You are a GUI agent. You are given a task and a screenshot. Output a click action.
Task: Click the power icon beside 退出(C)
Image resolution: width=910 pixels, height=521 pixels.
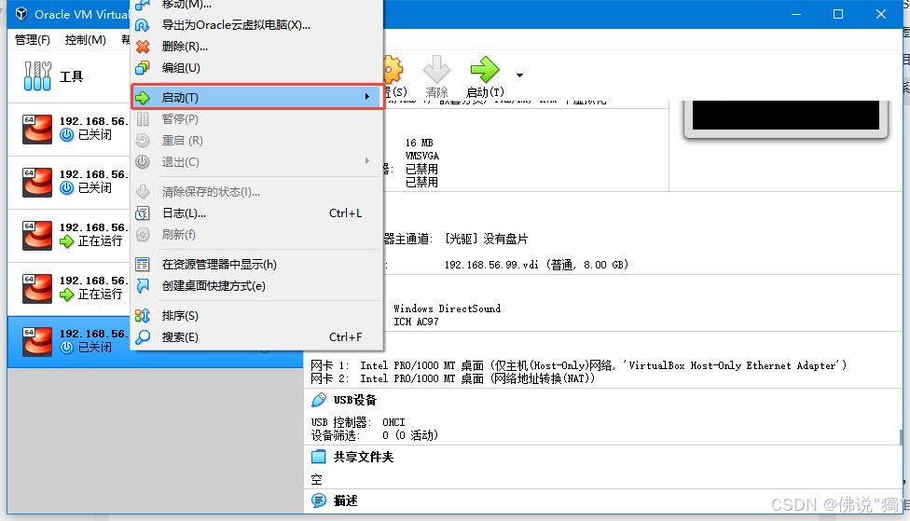coord(142,162)
